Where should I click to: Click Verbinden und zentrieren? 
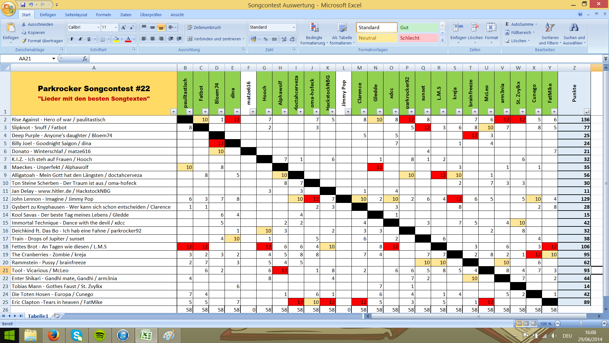click(x=216, y=39)
